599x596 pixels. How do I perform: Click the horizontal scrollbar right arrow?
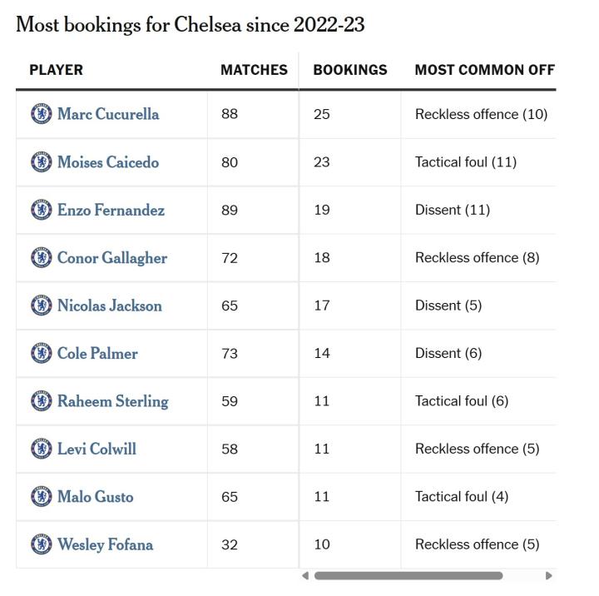(x=548, y=575)
